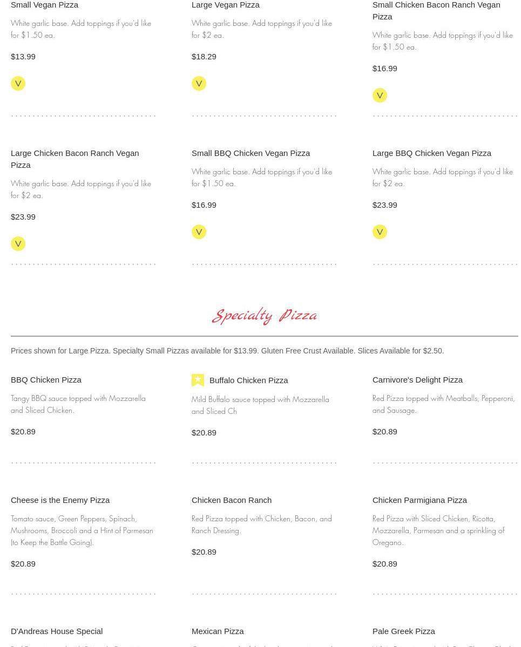Open BBQ Chicken Pizza item
Viewport: 521px width, 647px height.
coord(46,379)
